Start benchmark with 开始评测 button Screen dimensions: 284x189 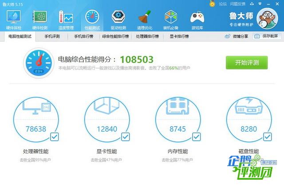tap(247, 63)
